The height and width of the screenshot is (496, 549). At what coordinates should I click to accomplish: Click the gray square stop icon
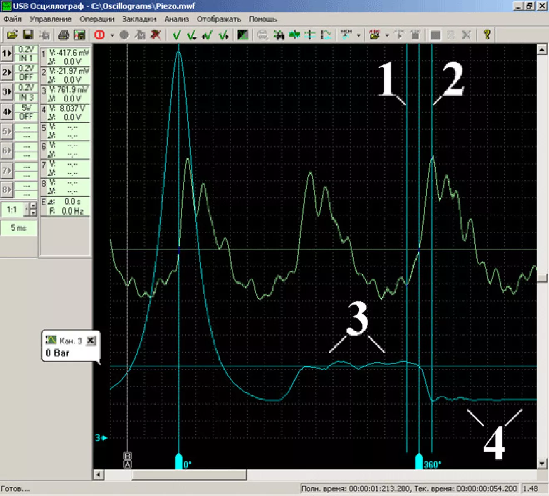[435, 35]
